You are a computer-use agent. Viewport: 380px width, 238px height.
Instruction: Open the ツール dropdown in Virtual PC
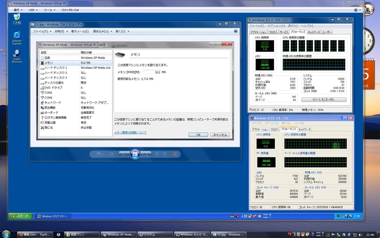pos(49,10)
